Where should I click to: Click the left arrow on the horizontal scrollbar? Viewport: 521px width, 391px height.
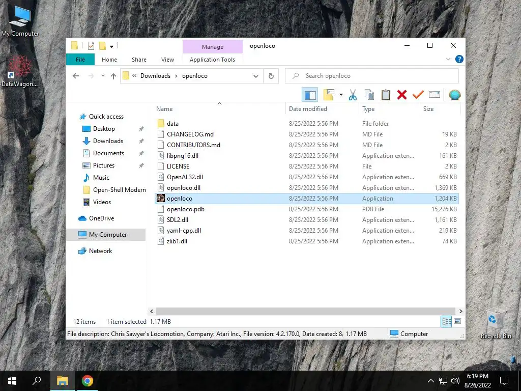152,311
